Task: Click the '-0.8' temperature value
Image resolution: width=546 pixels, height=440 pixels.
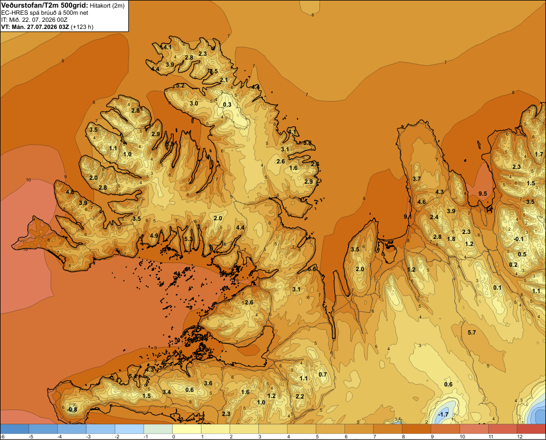Action: pos(72,410)
